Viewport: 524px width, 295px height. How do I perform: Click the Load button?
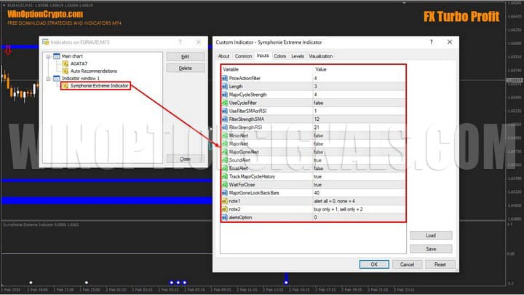click(431, 236)
